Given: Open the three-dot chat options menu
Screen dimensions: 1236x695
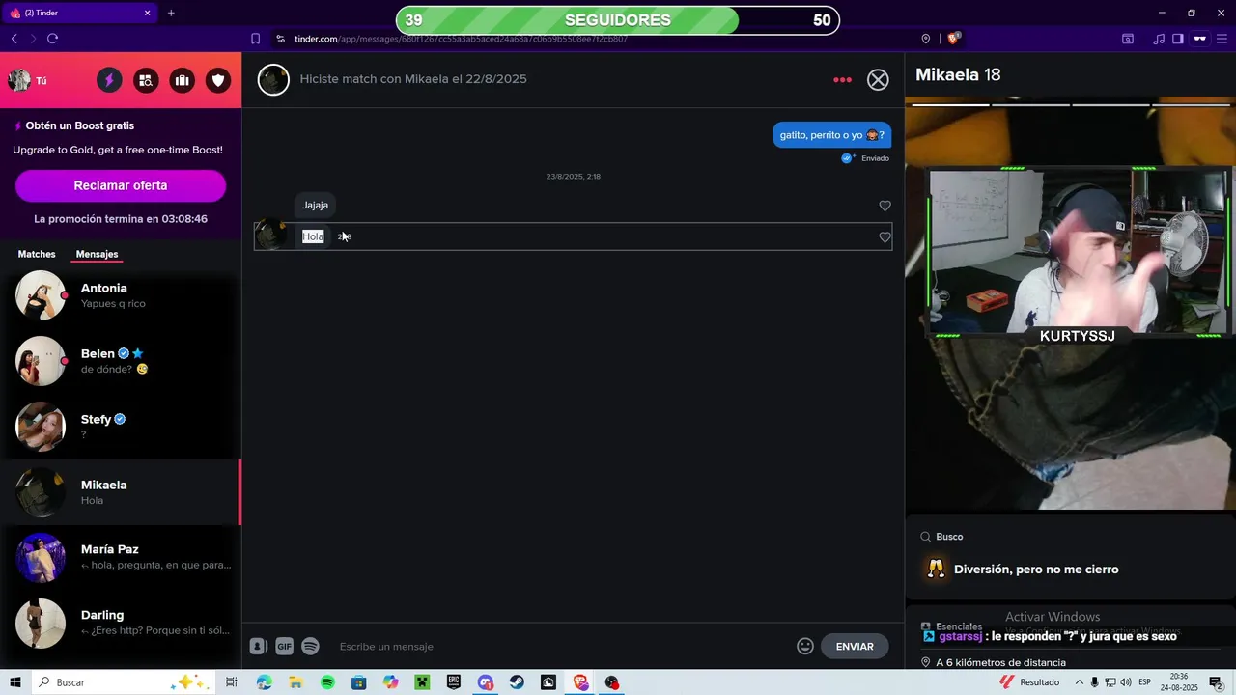Looking at the screenshot, I should [x=842, y=80].
